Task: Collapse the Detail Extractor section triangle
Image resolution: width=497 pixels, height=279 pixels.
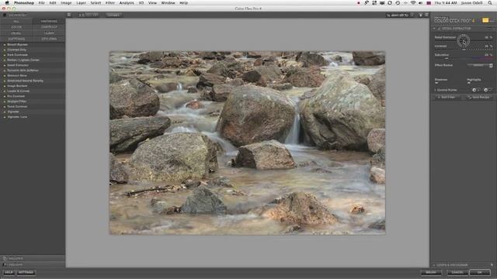Action: click(434, 29)
